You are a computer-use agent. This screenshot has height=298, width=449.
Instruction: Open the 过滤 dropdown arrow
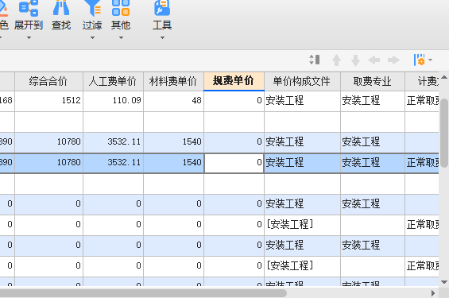coord(92,38)
